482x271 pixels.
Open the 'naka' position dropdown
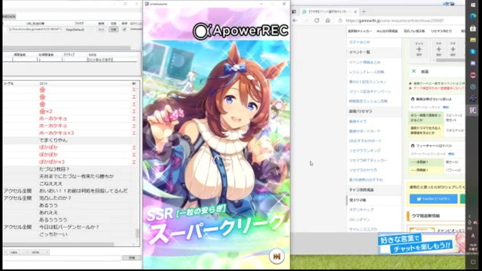[19, 252]
